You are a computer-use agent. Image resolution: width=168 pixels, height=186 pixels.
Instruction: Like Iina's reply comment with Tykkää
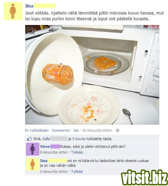77,171
